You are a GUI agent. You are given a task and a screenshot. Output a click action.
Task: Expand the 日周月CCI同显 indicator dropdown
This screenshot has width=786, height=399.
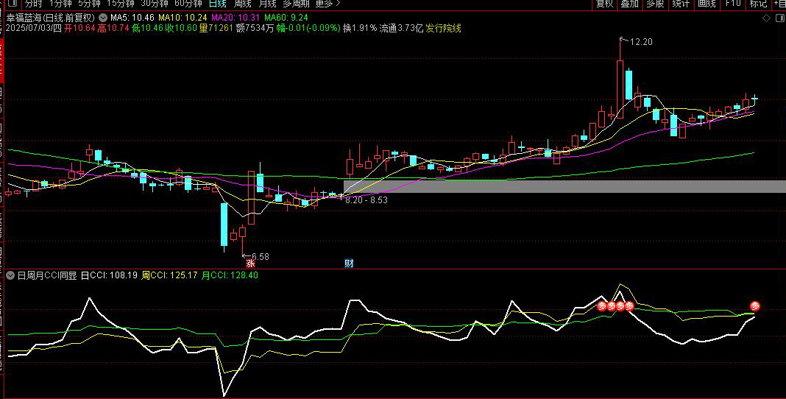(x=10, y=275)
